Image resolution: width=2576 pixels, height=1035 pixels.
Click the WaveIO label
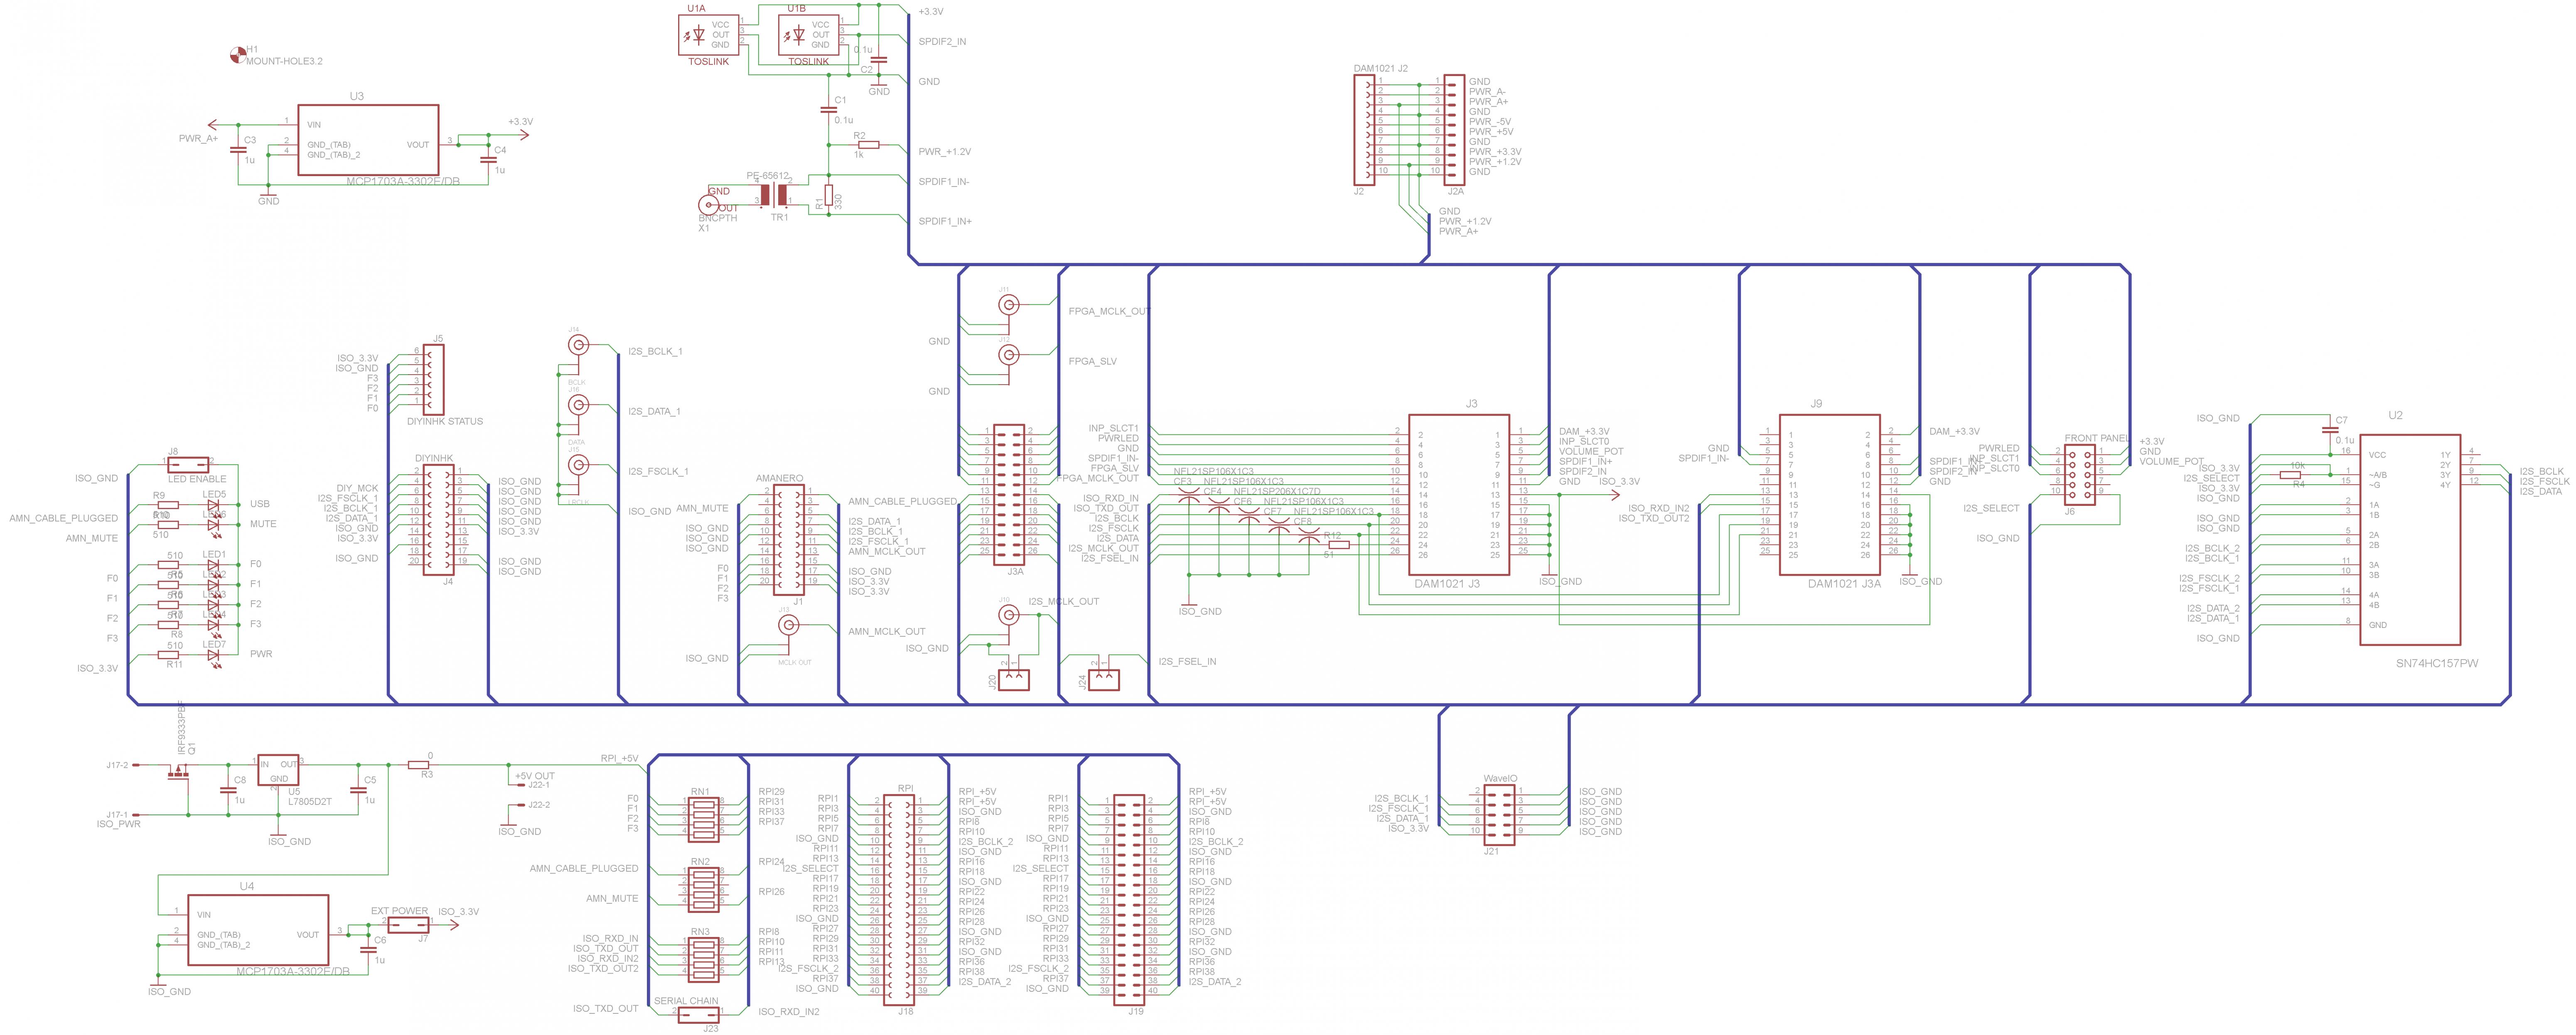tap(1500, 779)
